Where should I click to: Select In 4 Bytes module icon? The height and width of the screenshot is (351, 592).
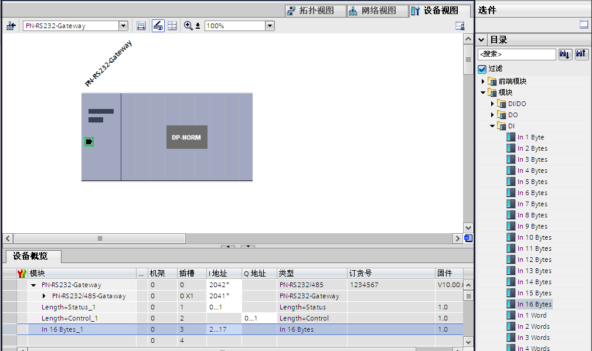click(x=511, y=171)
